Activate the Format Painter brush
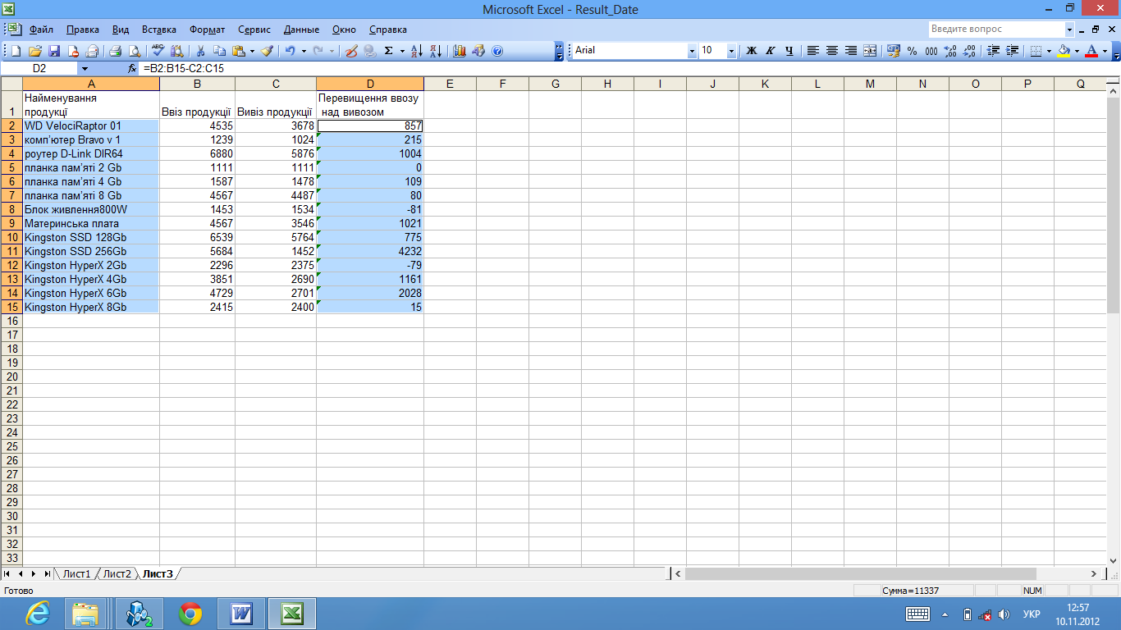Viewport: 1121px width, 630px height. [x=268, y=51]
